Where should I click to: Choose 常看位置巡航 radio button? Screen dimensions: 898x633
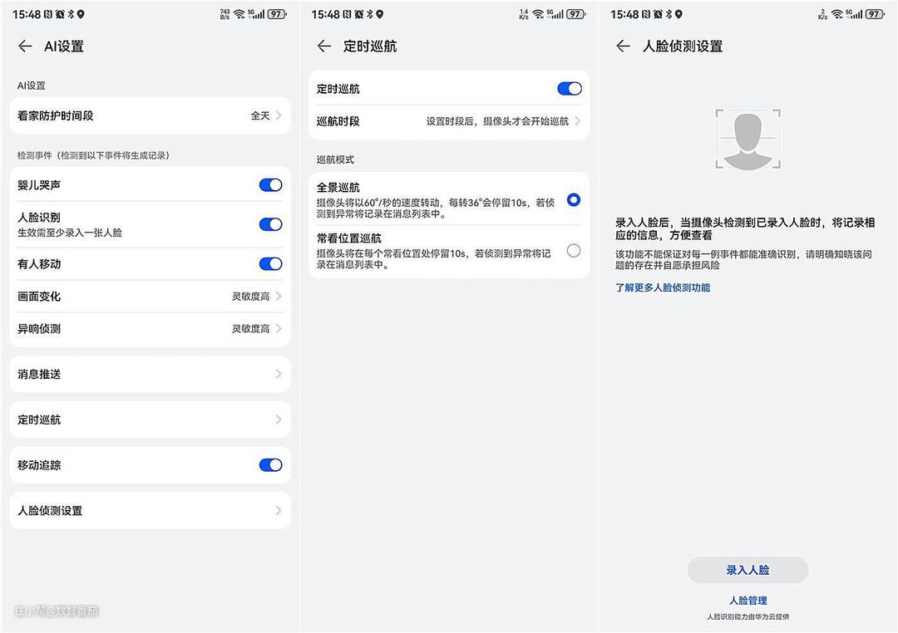[x=573, y=251]
